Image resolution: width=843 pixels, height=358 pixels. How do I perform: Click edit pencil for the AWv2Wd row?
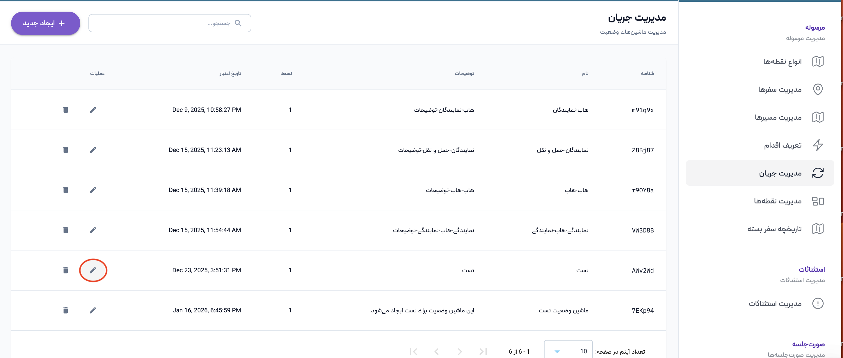tap(93, 270)
